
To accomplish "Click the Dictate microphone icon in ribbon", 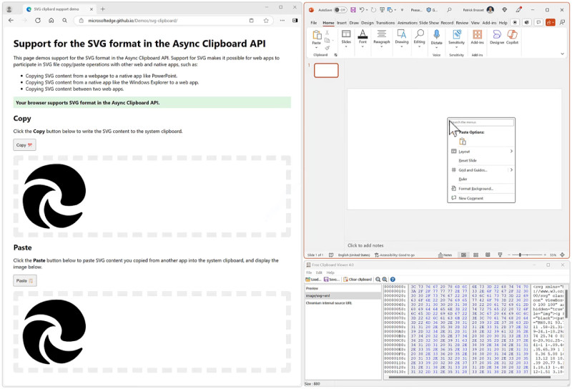I will pyautogui.click(x=437, y=35).
